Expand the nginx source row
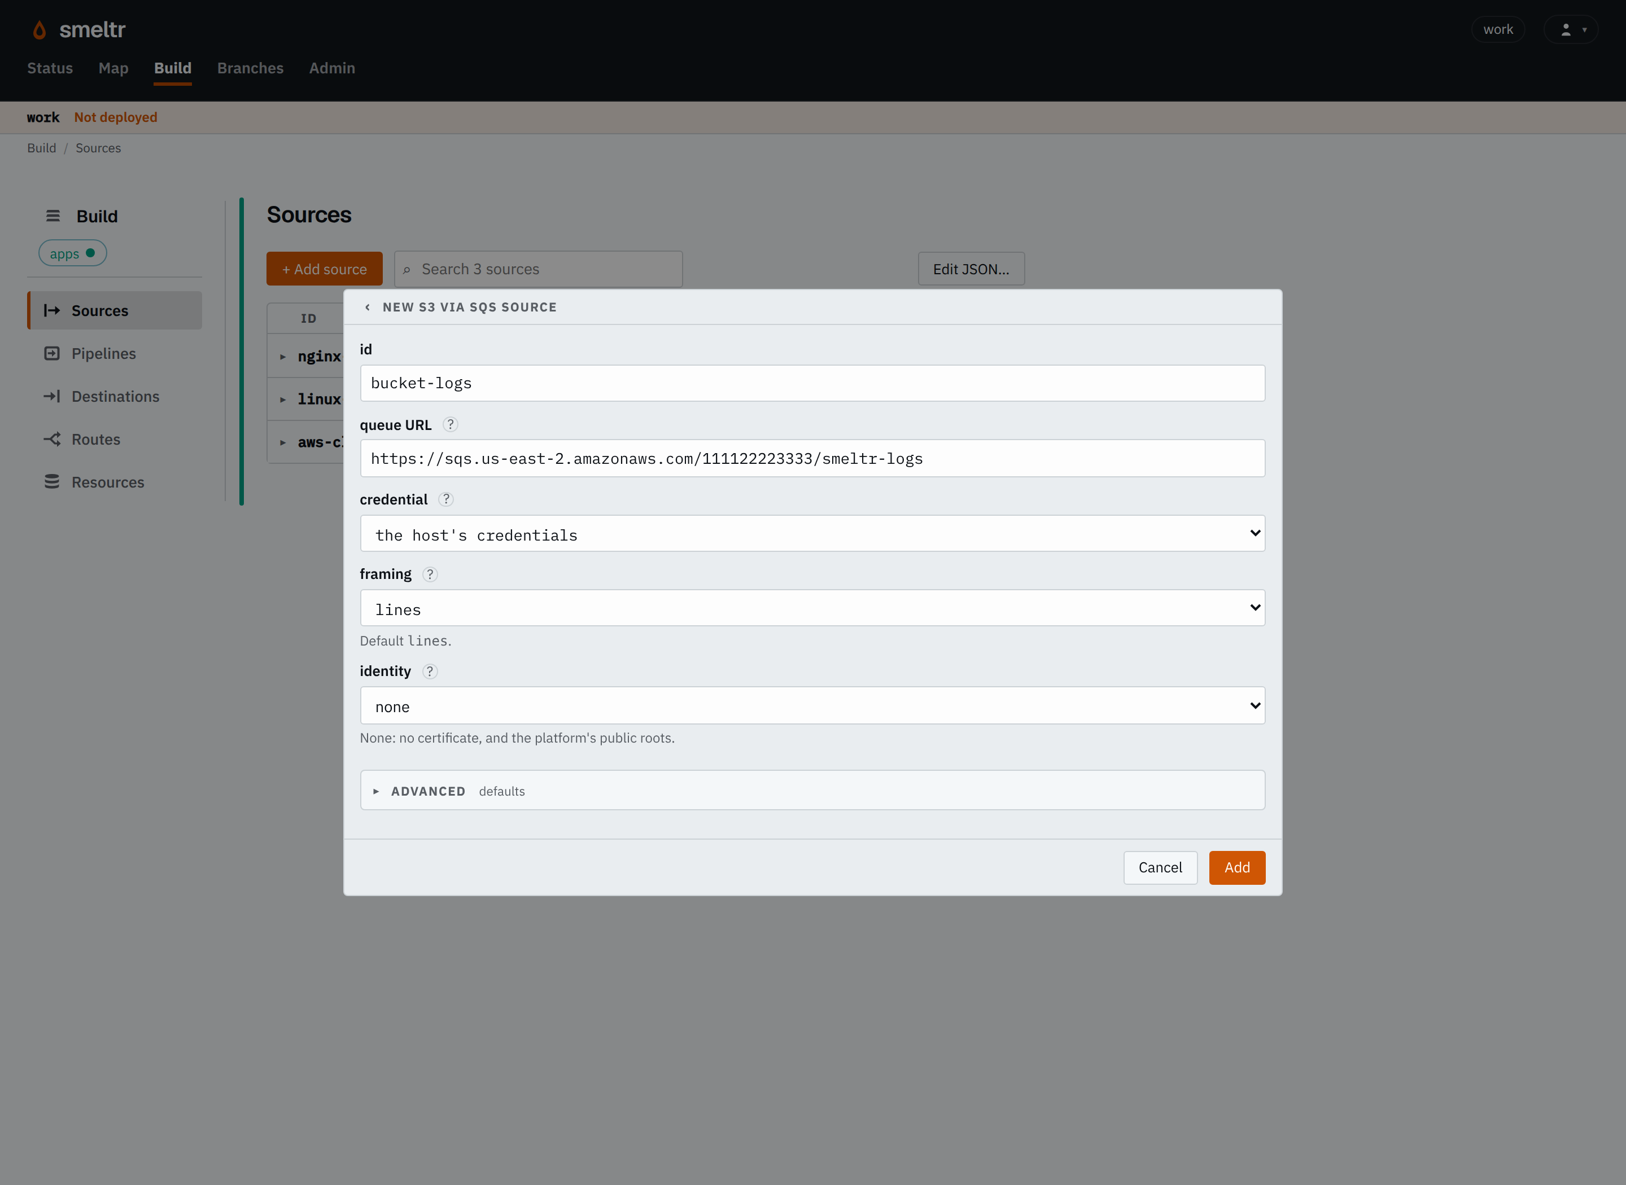Viewport: 1626px width, 1185px height. 283,357
